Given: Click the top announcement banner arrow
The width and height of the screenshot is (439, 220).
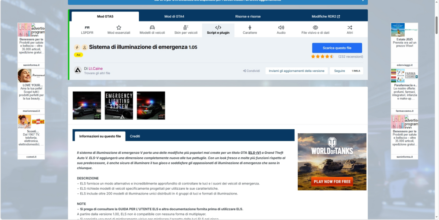Looking at the screenshot, I should 363,0.
